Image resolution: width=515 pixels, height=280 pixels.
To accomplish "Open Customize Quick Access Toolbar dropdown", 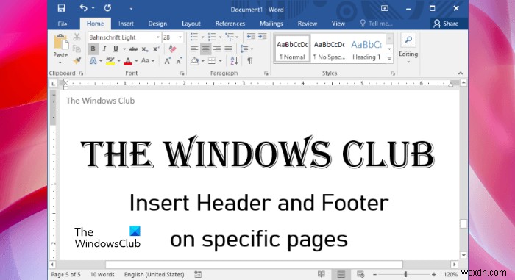I will click(x=131, y=8).
